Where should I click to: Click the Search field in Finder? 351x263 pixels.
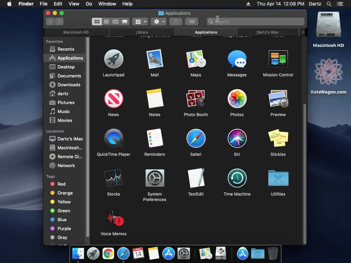pyautogui.click(x=256, y=22)
